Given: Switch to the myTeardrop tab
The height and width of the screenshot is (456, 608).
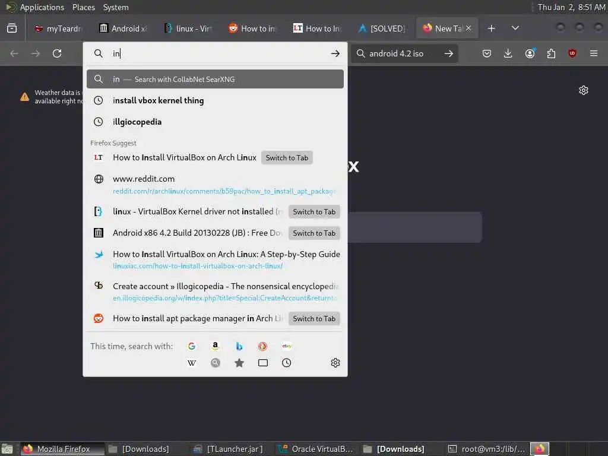Looking at the screenshot, I should pyautogui.click(x=58, y=28).
